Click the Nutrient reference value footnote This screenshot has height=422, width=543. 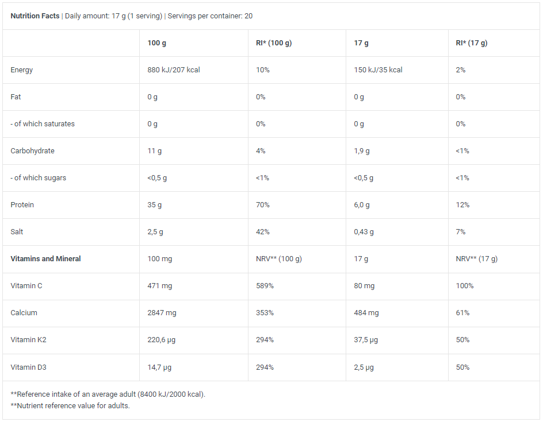click(x=70, y=406)
